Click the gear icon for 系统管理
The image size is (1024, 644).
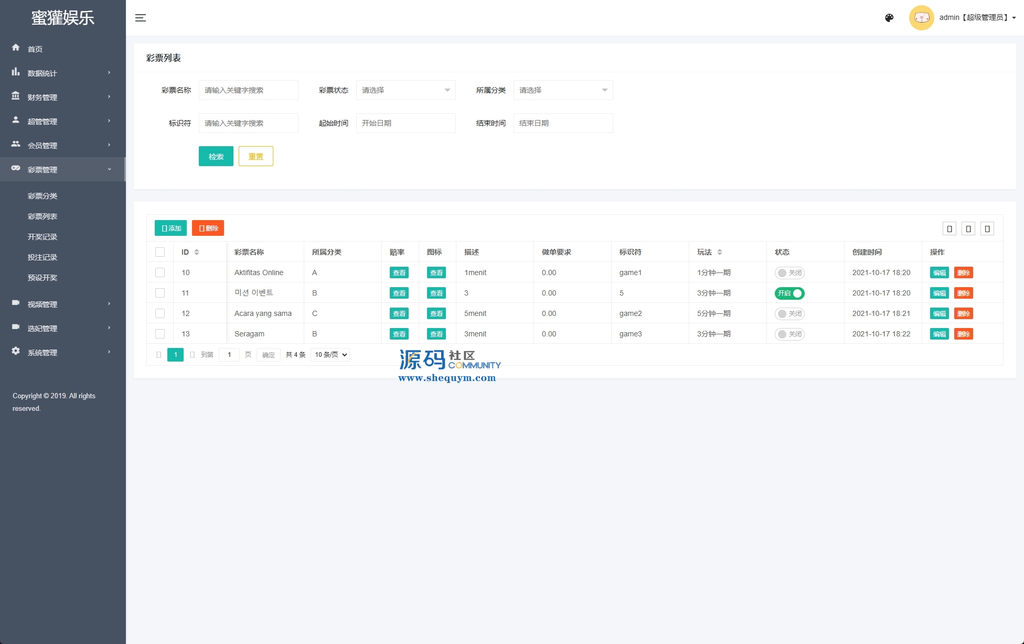(16, 351)
